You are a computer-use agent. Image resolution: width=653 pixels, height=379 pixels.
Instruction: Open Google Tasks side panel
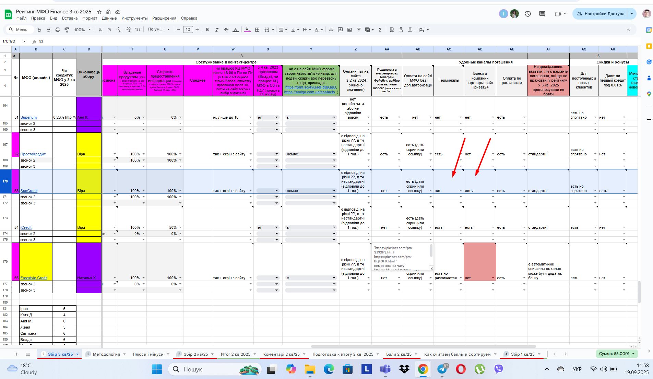649,62
